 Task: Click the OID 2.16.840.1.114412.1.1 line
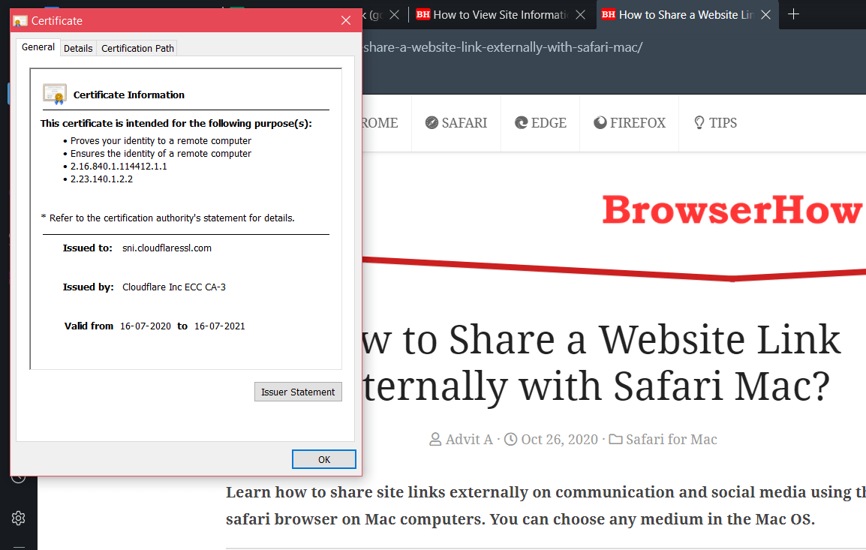click(x=118, y=167)
